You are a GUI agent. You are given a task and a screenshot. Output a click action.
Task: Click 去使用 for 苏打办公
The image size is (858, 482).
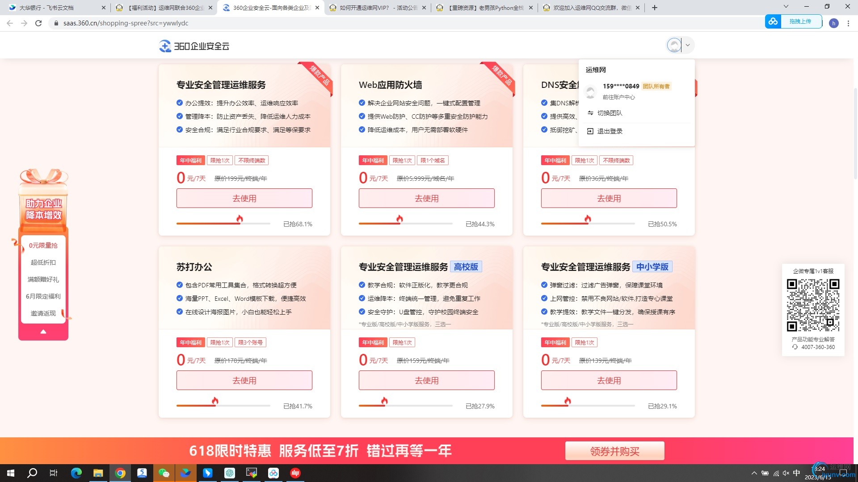tap(244, 380)
